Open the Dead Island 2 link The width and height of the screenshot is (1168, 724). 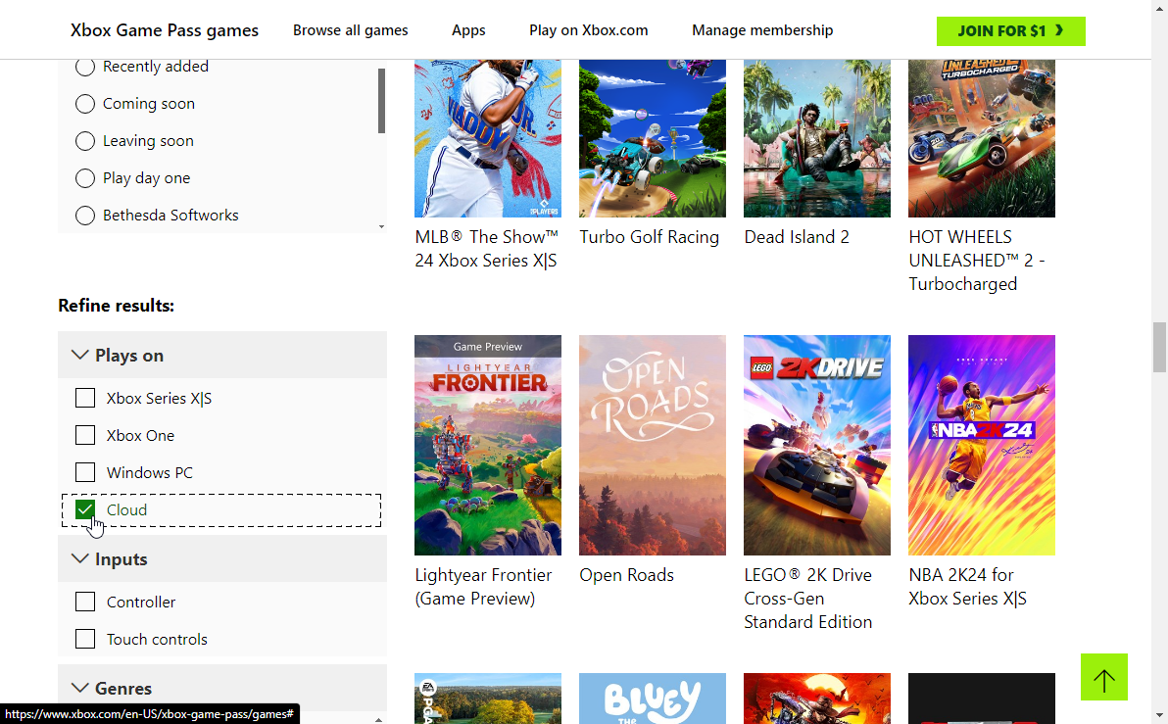point(797,236)
